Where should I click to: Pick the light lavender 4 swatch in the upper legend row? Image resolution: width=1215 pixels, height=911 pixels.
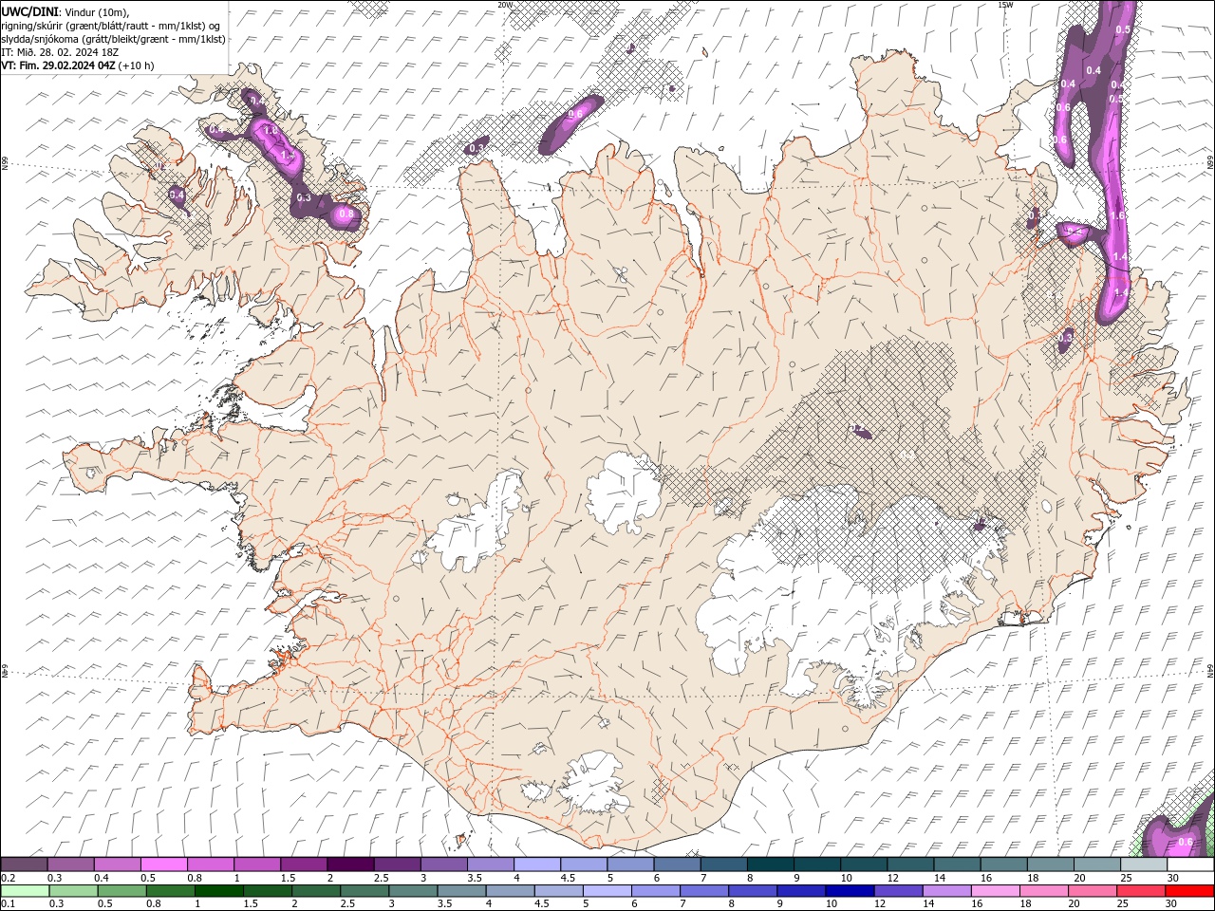[x=536, y=865]
